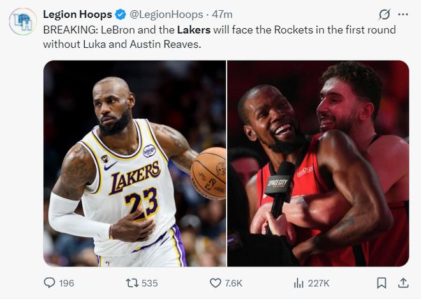Image resolution: width=421 pixels, height=299 pixels.
Task: Click the 227K views count
Action: (318, 282)
